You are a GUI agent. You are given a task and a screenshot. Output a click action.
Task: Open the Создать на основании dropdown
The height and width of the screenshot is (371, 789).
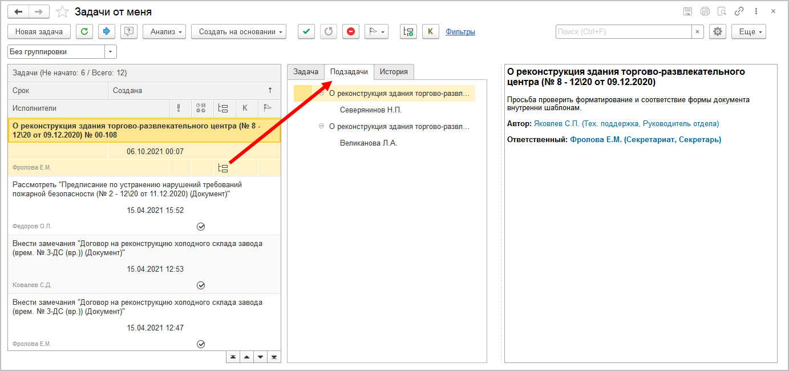pos(238,32)
